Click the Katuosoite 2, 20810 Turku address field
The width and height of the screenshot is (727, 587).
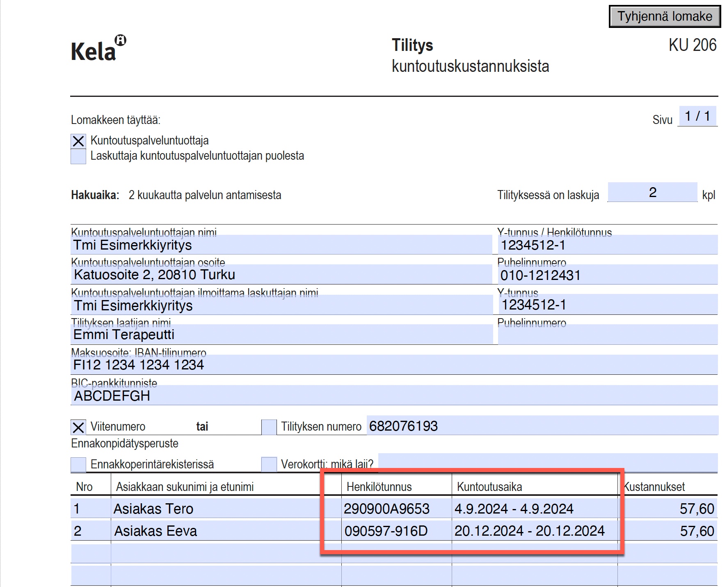point(281,275)
